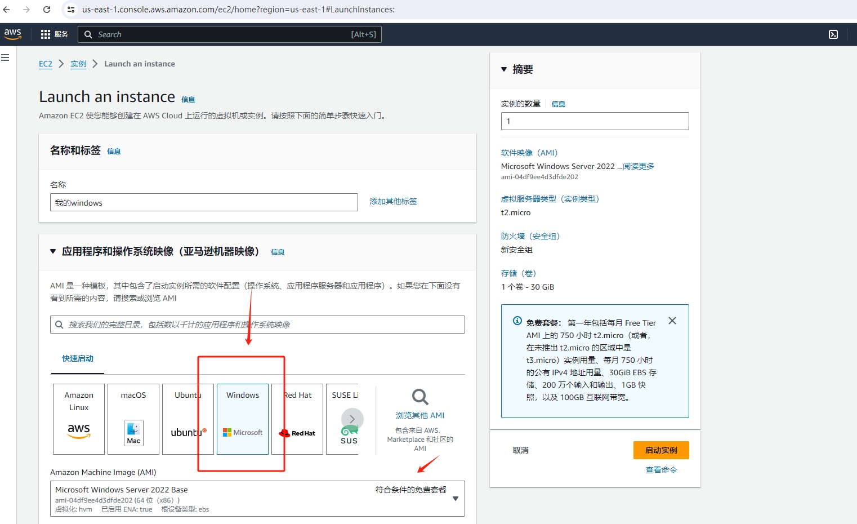Click 软件映像 (AMI) summary link
The image size is (857, 524).
click(x=529, y=153)
